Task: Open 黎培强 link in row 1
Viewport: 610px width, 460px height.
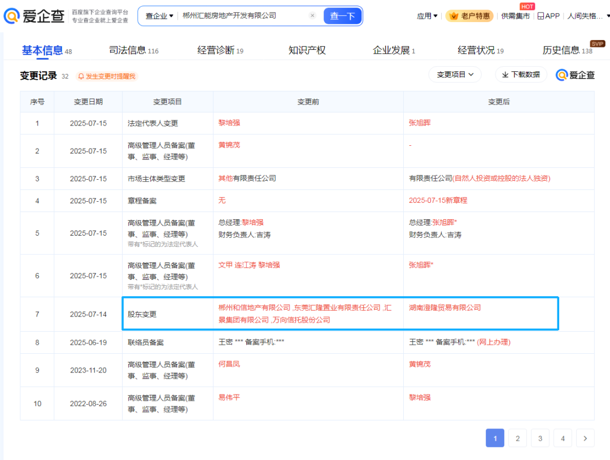Action: 229,123
